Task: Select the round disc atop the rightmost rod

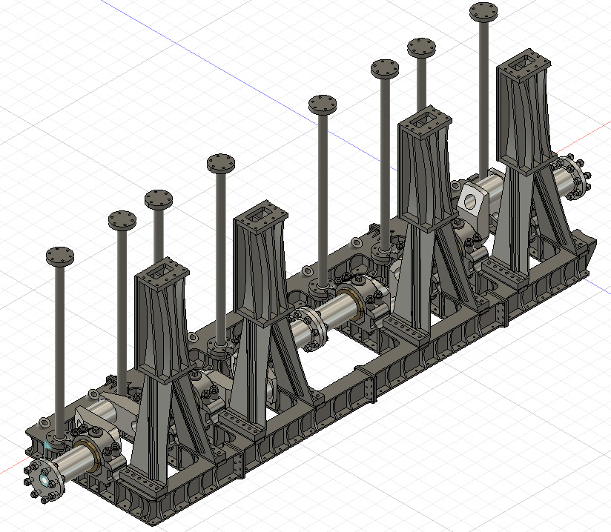Action: 483,12
